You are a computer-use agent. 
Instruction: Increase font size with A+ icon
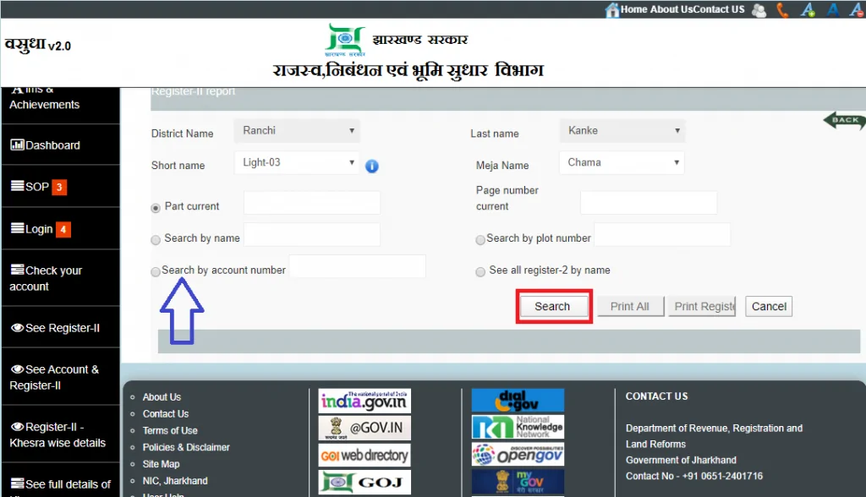(x=808, y=9)
